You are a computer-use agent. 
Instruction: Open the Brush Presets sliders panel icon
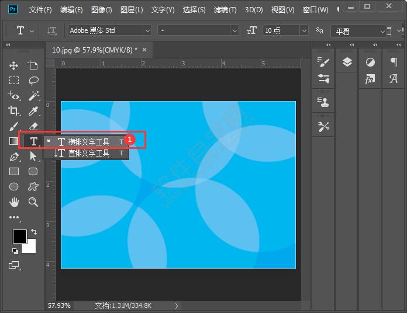[323, 79]
